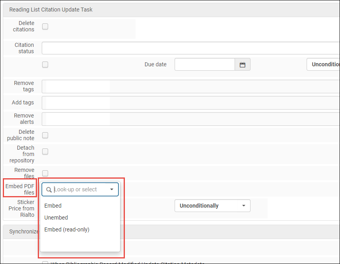Image resolution: width=340 pixels, height=264 pixels.
Task: Choose the Embed option from list
Action: tap(53, 206)
